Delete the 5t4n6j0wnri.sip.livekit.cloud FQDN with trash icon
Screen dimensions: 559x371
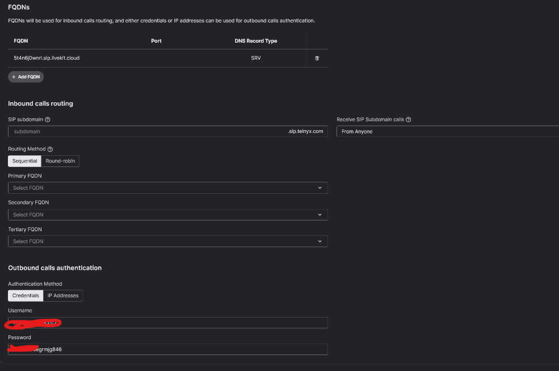(x=317, y=58)
